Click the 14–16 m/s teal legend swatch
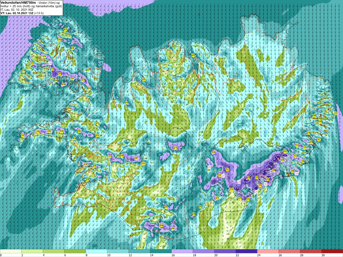343x257 pixels. 161,251
